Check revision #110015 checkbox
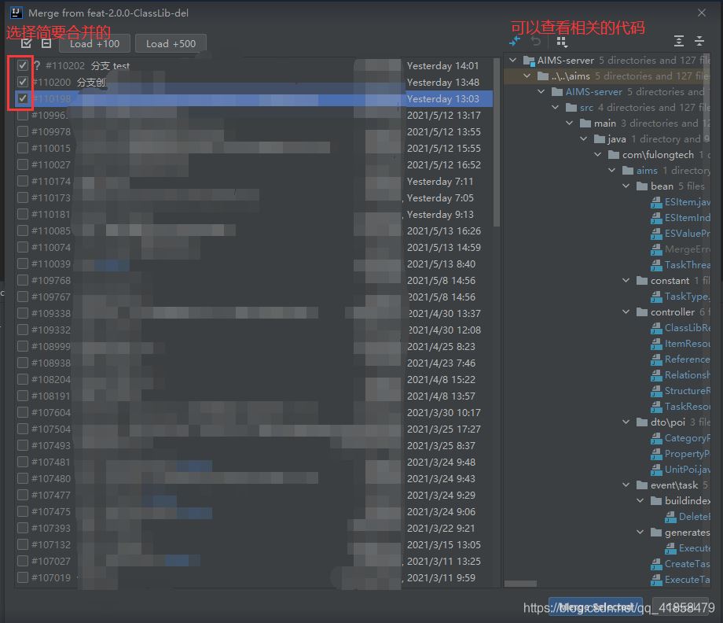723x623 pixels. [x=23, y=148]
